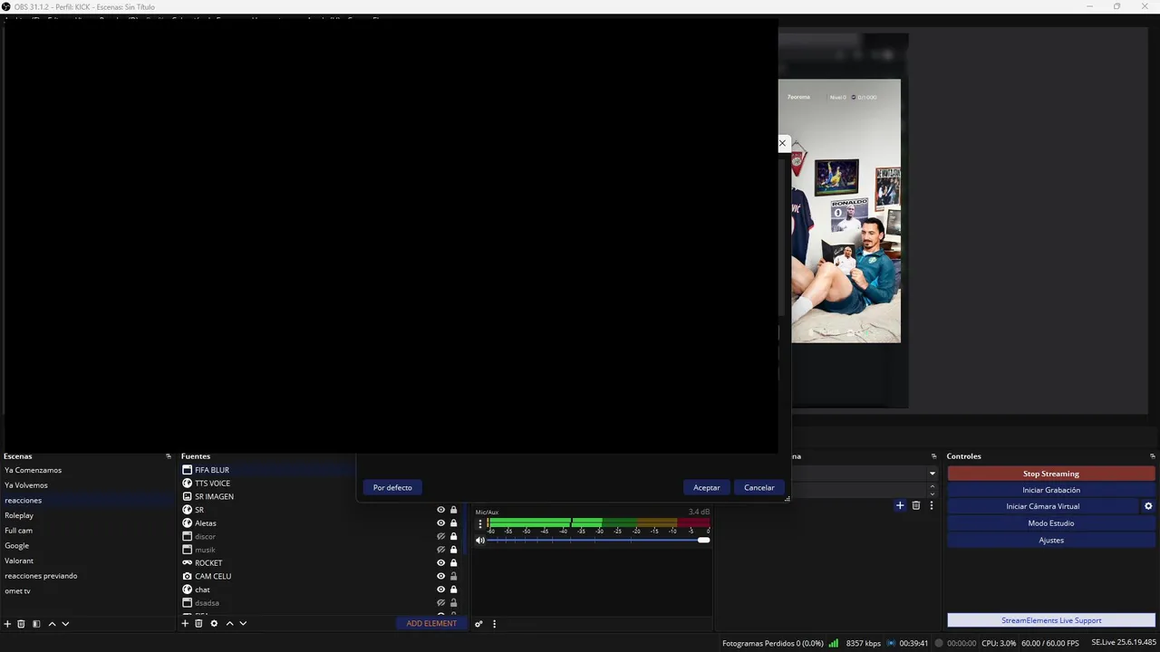Image resolution: width=1160 pixels, height=652 pixels.
Task: Open Ajustes settings
Action: [1051, 540]
